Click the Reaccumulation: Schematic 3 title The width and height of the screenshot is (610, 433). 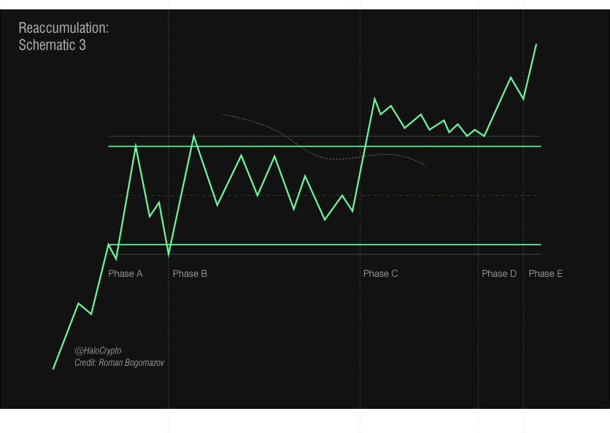pos(63,37)
